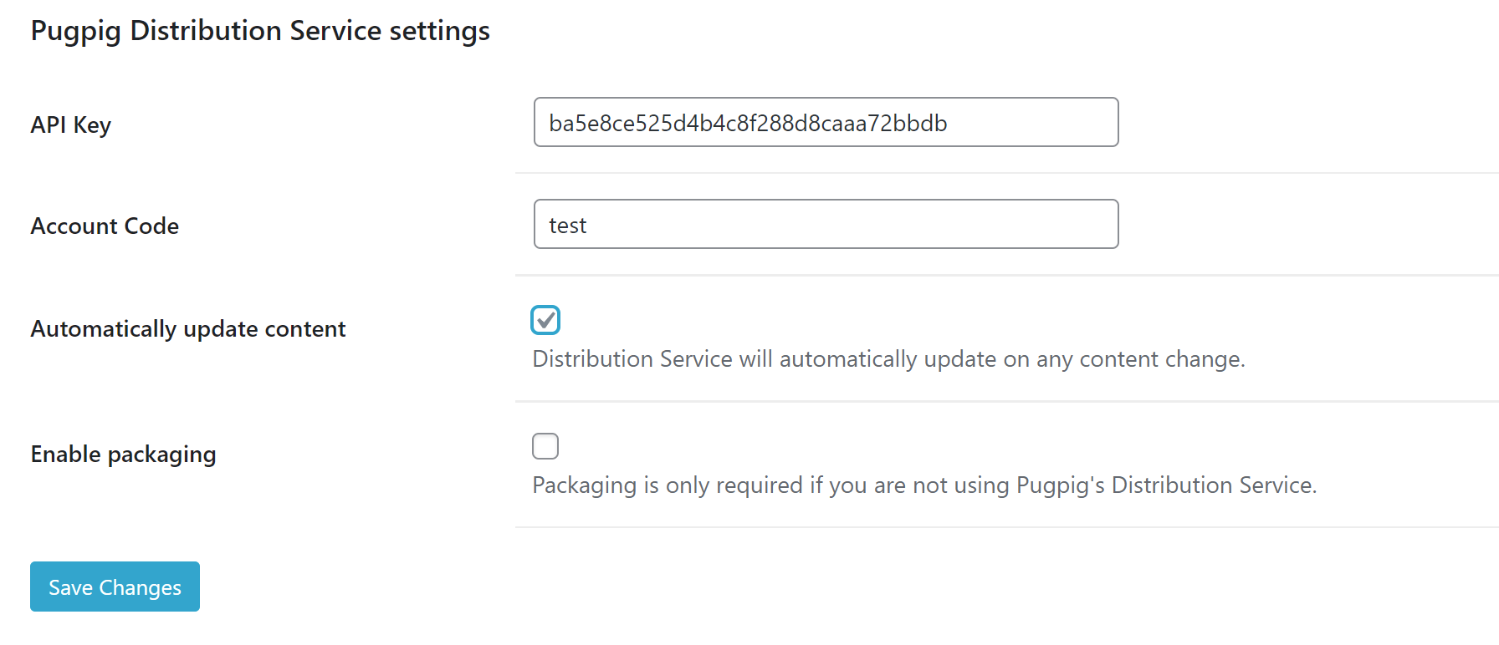Place cursor on the 'test' account value
The width and height of the screenshot is (1499, 645).
(x=567, y=226)
